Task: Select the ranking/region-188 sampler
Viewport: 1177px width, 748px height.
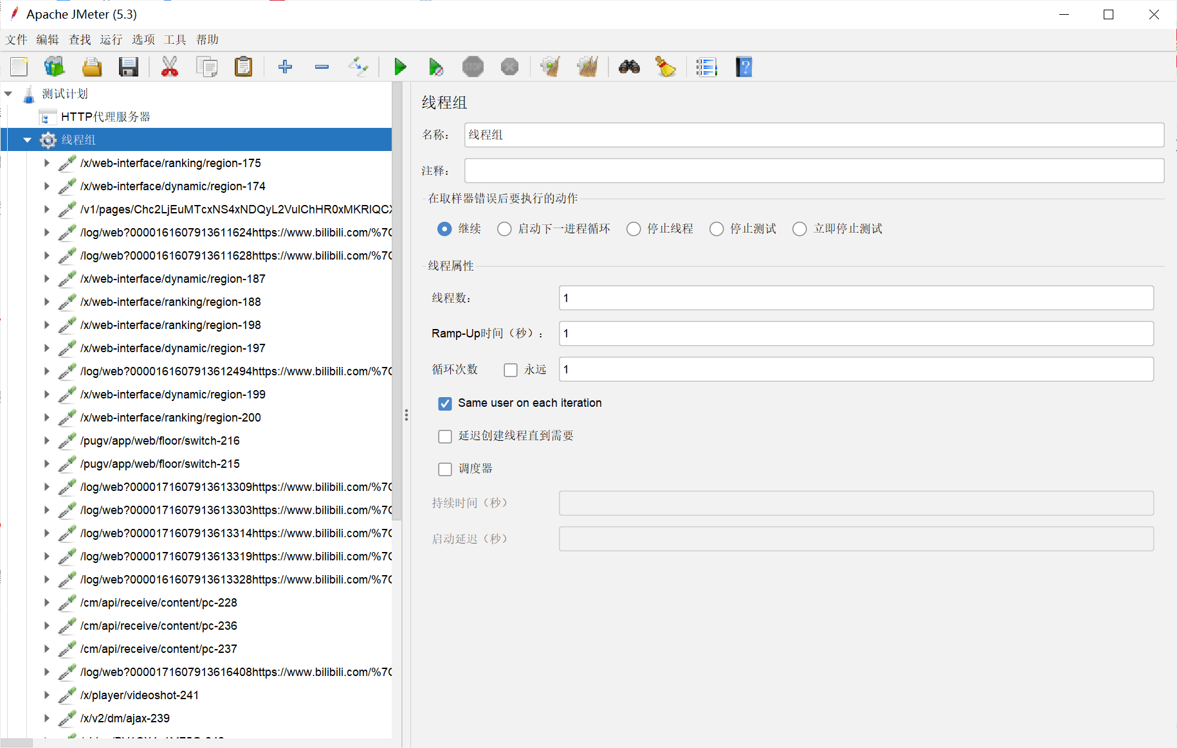Action: pos(170,302)
